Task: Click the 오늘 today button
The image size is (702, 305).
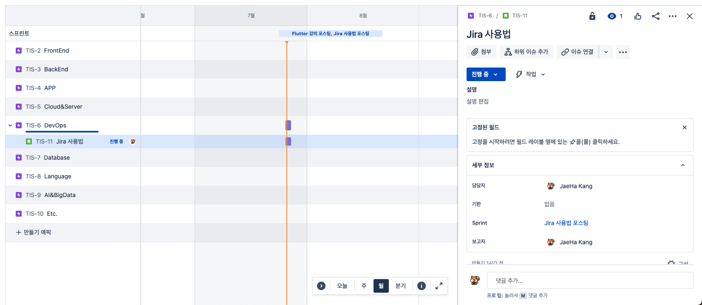Action: (x=342, y=286)
